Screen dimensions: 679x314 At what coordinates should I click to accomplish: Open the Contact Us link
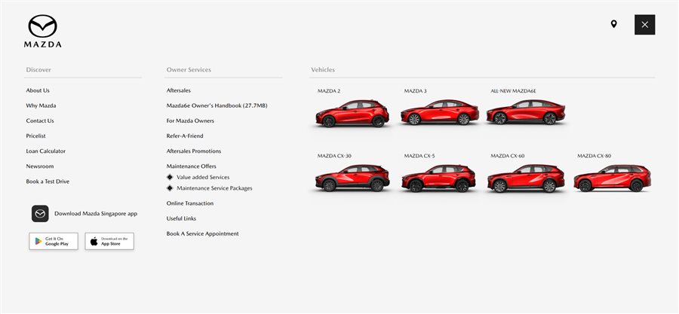point(40,120)
